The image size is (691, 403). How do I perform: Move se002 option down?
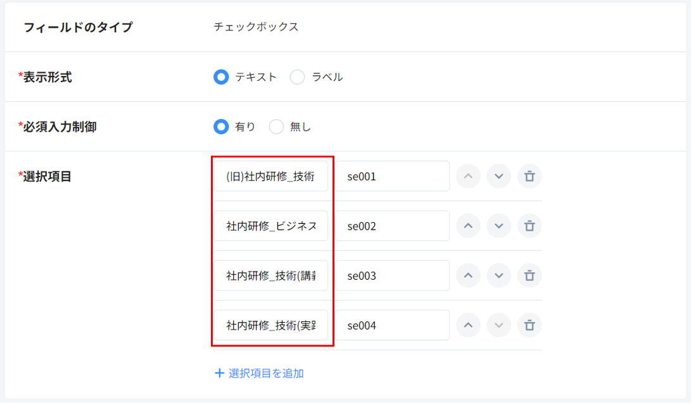click(498, 226)
